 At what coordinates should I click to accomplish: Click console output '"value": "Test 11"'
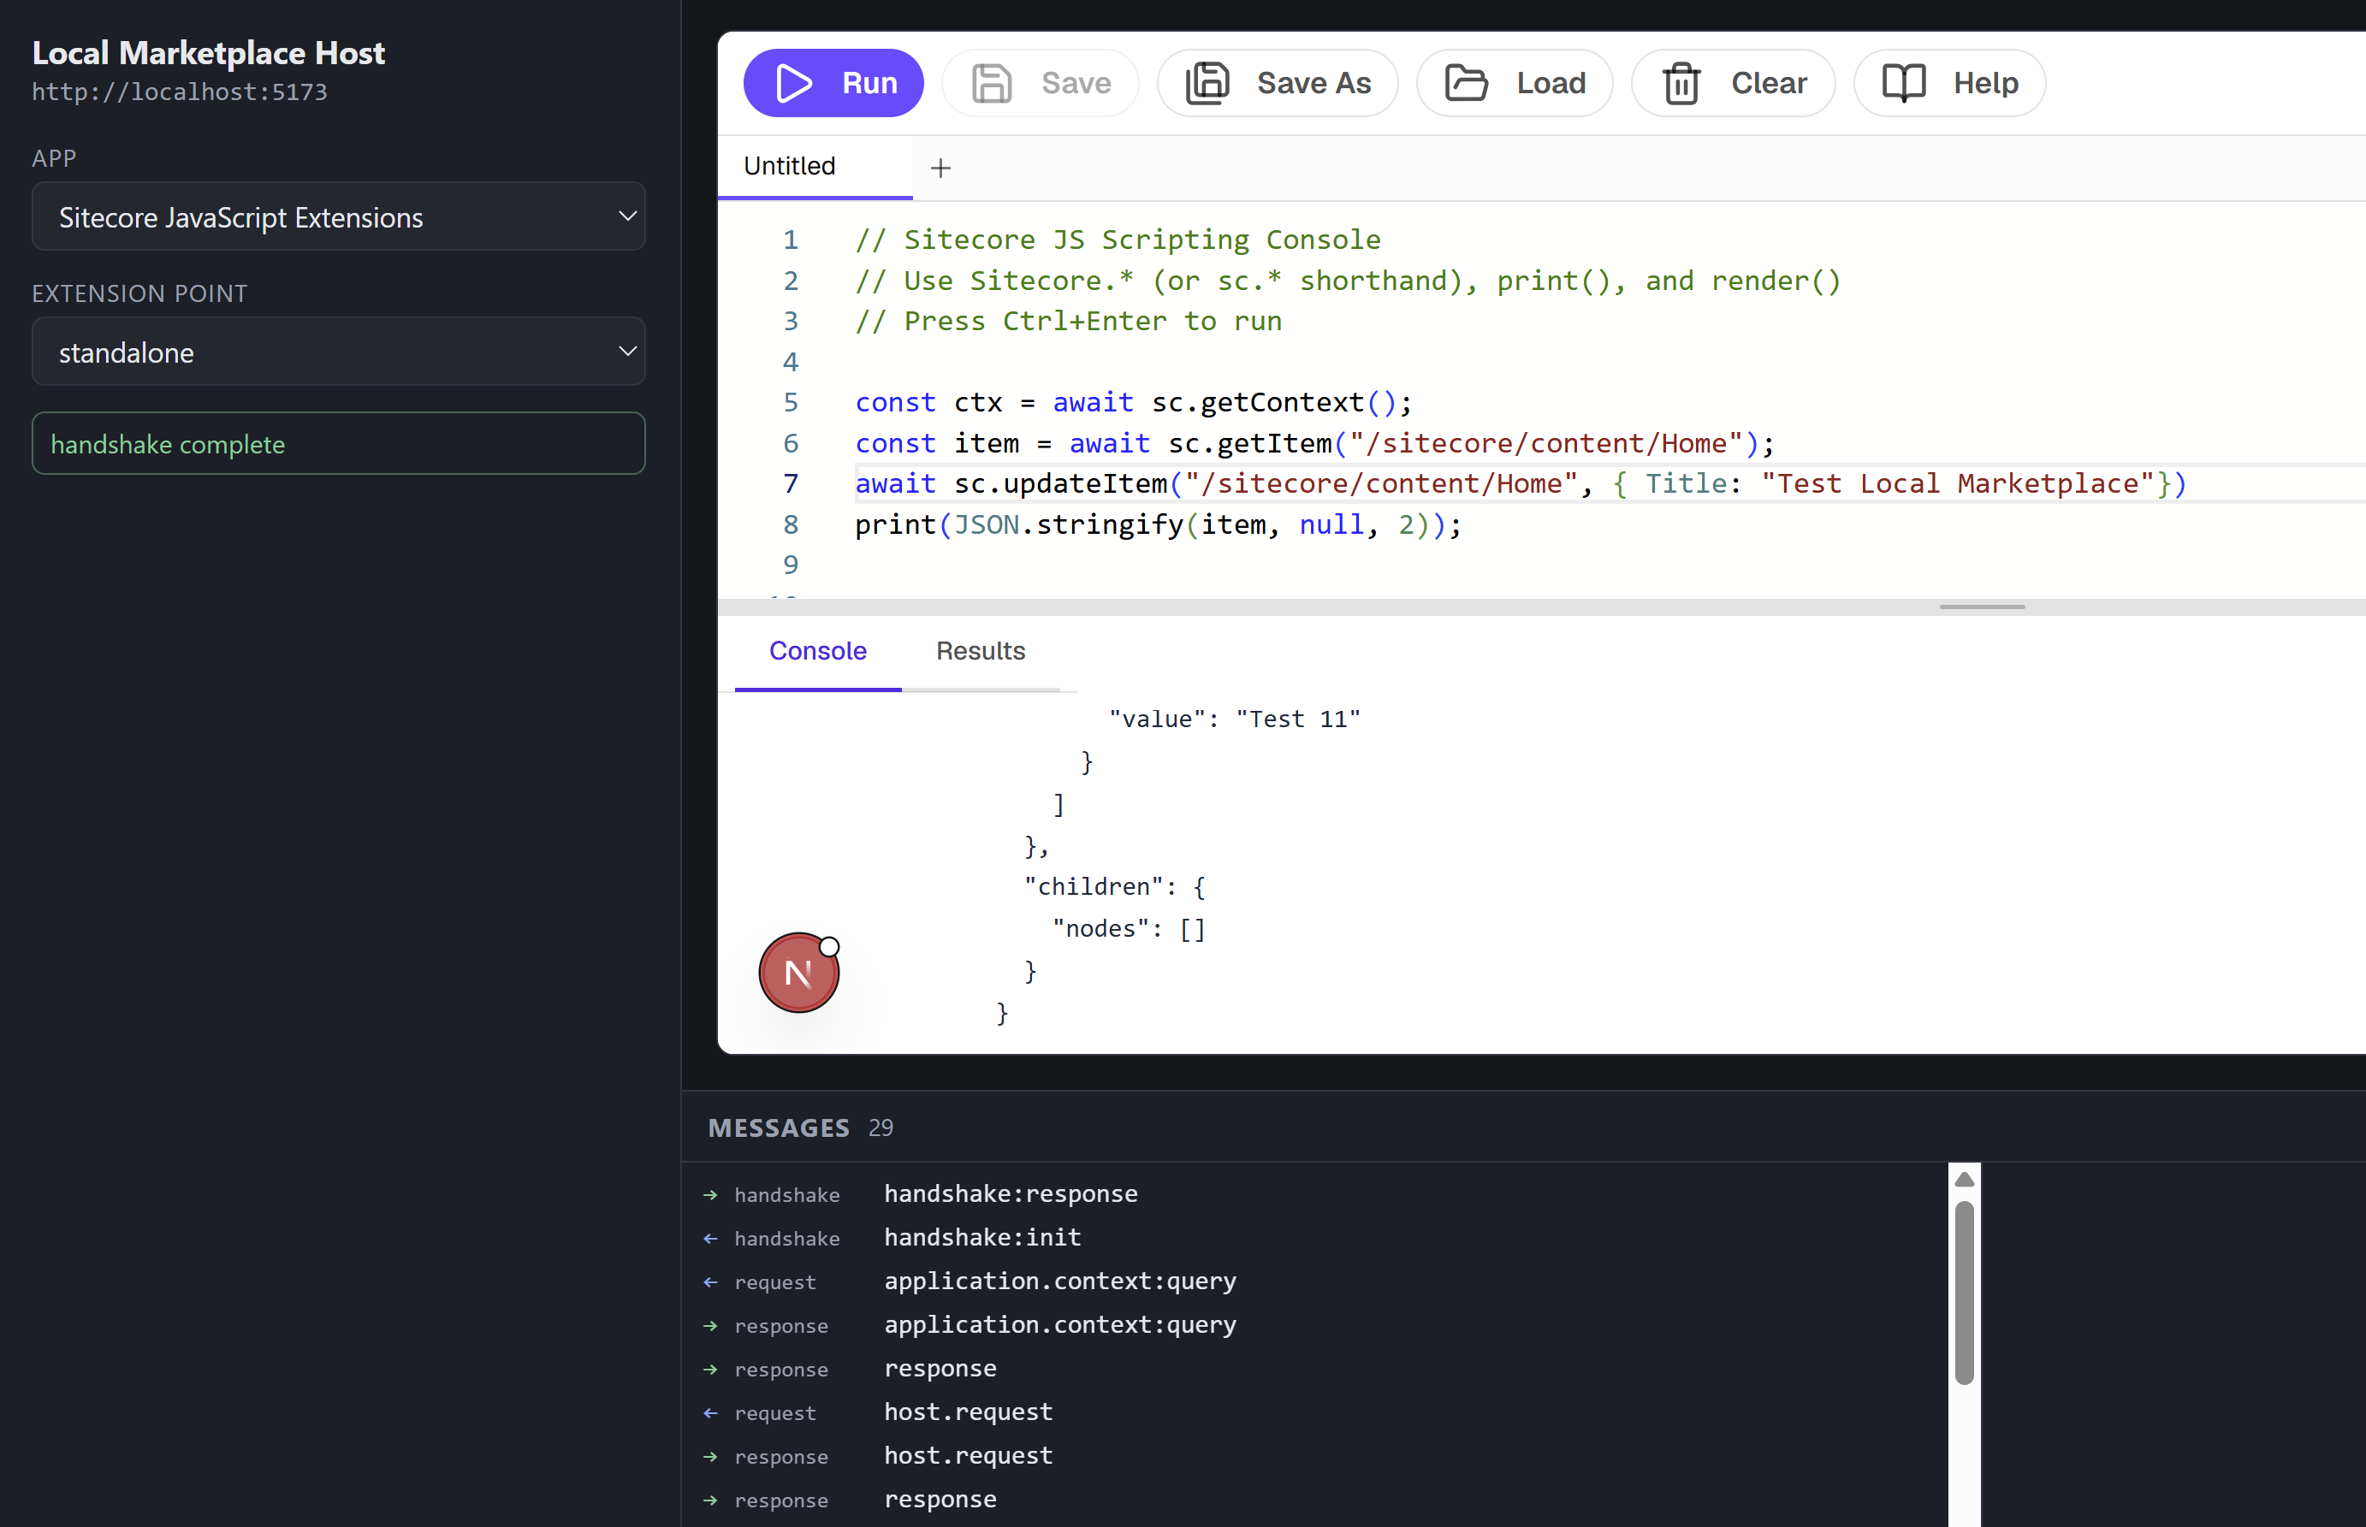(x=1234, y=719)
